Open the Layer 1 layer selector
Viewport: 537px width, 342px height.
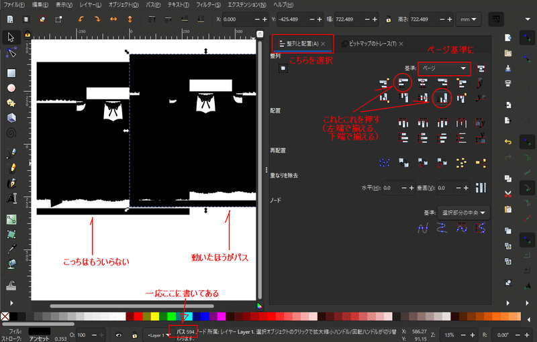[x=158, y=335]
